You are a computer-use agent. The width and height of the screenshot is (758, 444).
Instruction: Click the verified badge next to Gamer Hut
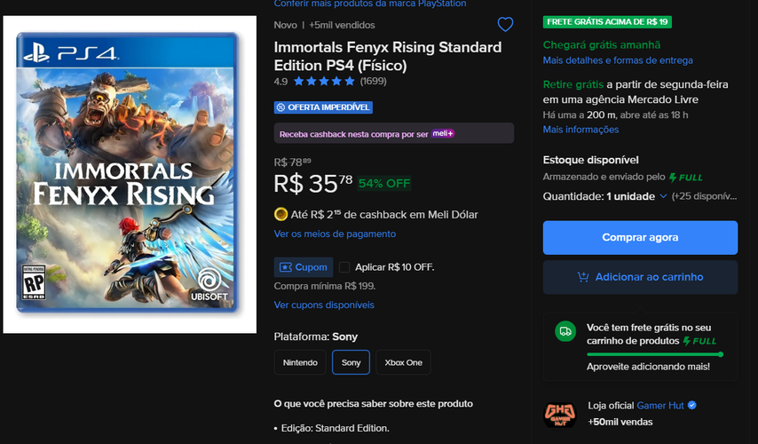(x=691, y=405)
